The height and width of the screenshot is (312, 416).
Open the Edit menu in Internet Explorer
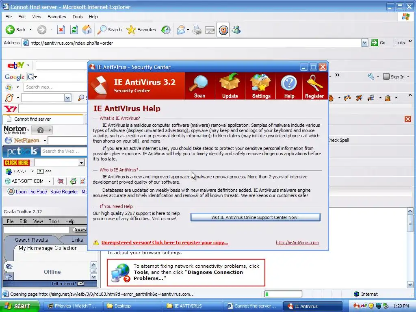coord(22,17)
